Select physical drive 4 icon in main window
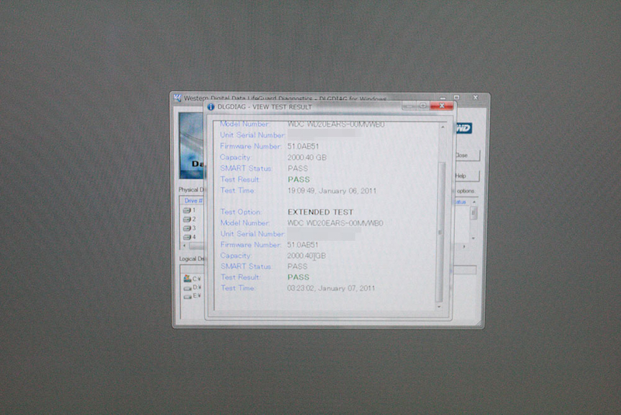Image resolution: width=621 pixels, height=415 pixels. [187, 237]
